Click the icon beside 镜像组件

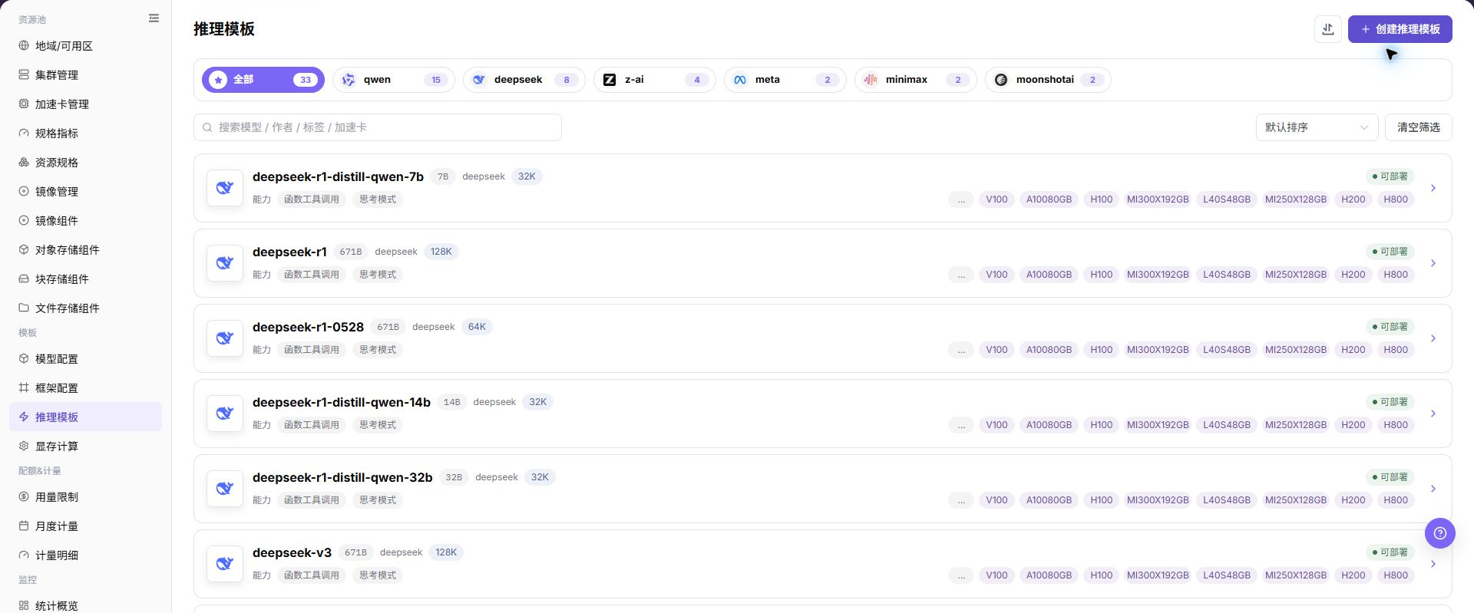coord(24,221)
